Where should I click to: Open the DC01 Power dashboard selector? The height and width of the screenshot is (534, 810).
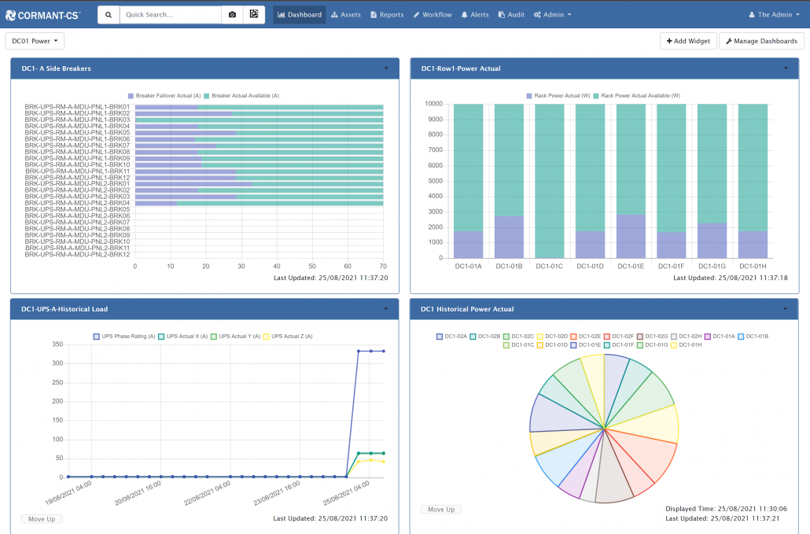[35, 41]
